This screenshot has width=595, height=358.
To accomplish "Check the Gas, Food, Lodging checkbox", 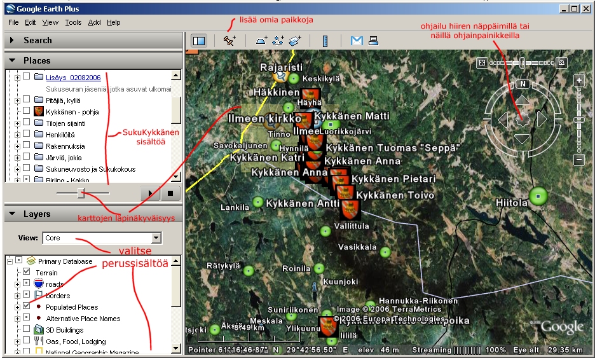I will click(x=26, y=340).
